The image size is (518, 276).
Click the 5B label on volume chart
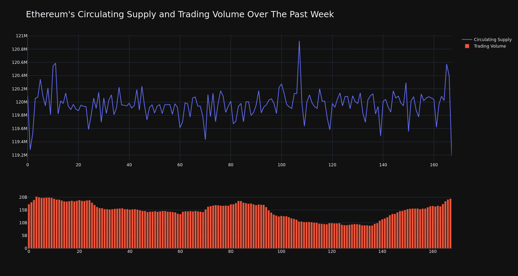25,236
